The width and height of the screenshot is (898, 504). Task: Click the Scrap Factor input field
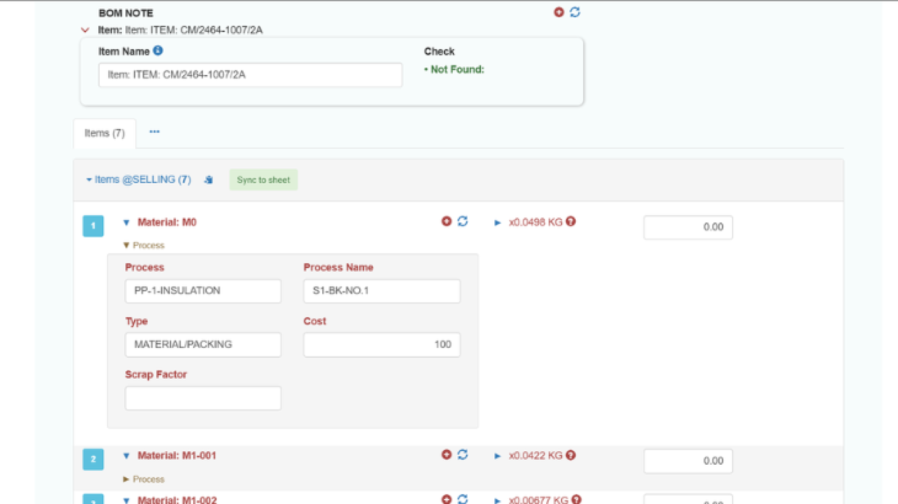[203, 398]
